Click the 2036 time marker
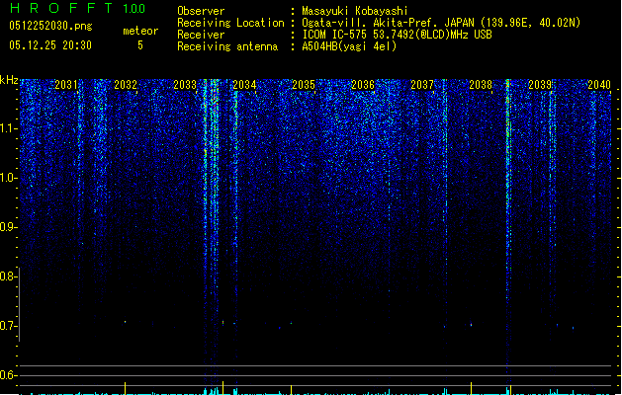Viewport: 622px width, 395px height. [x=363, y=85]
